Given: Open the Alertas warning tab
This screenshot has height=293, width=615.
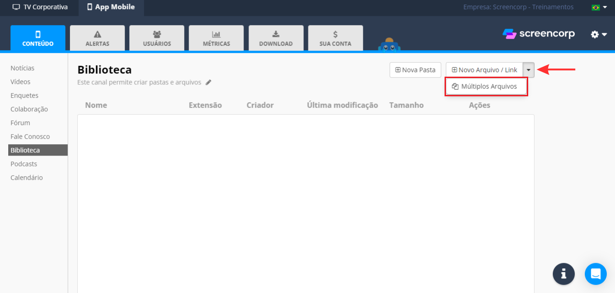Looking at the screenshot, I should point(97,38).
